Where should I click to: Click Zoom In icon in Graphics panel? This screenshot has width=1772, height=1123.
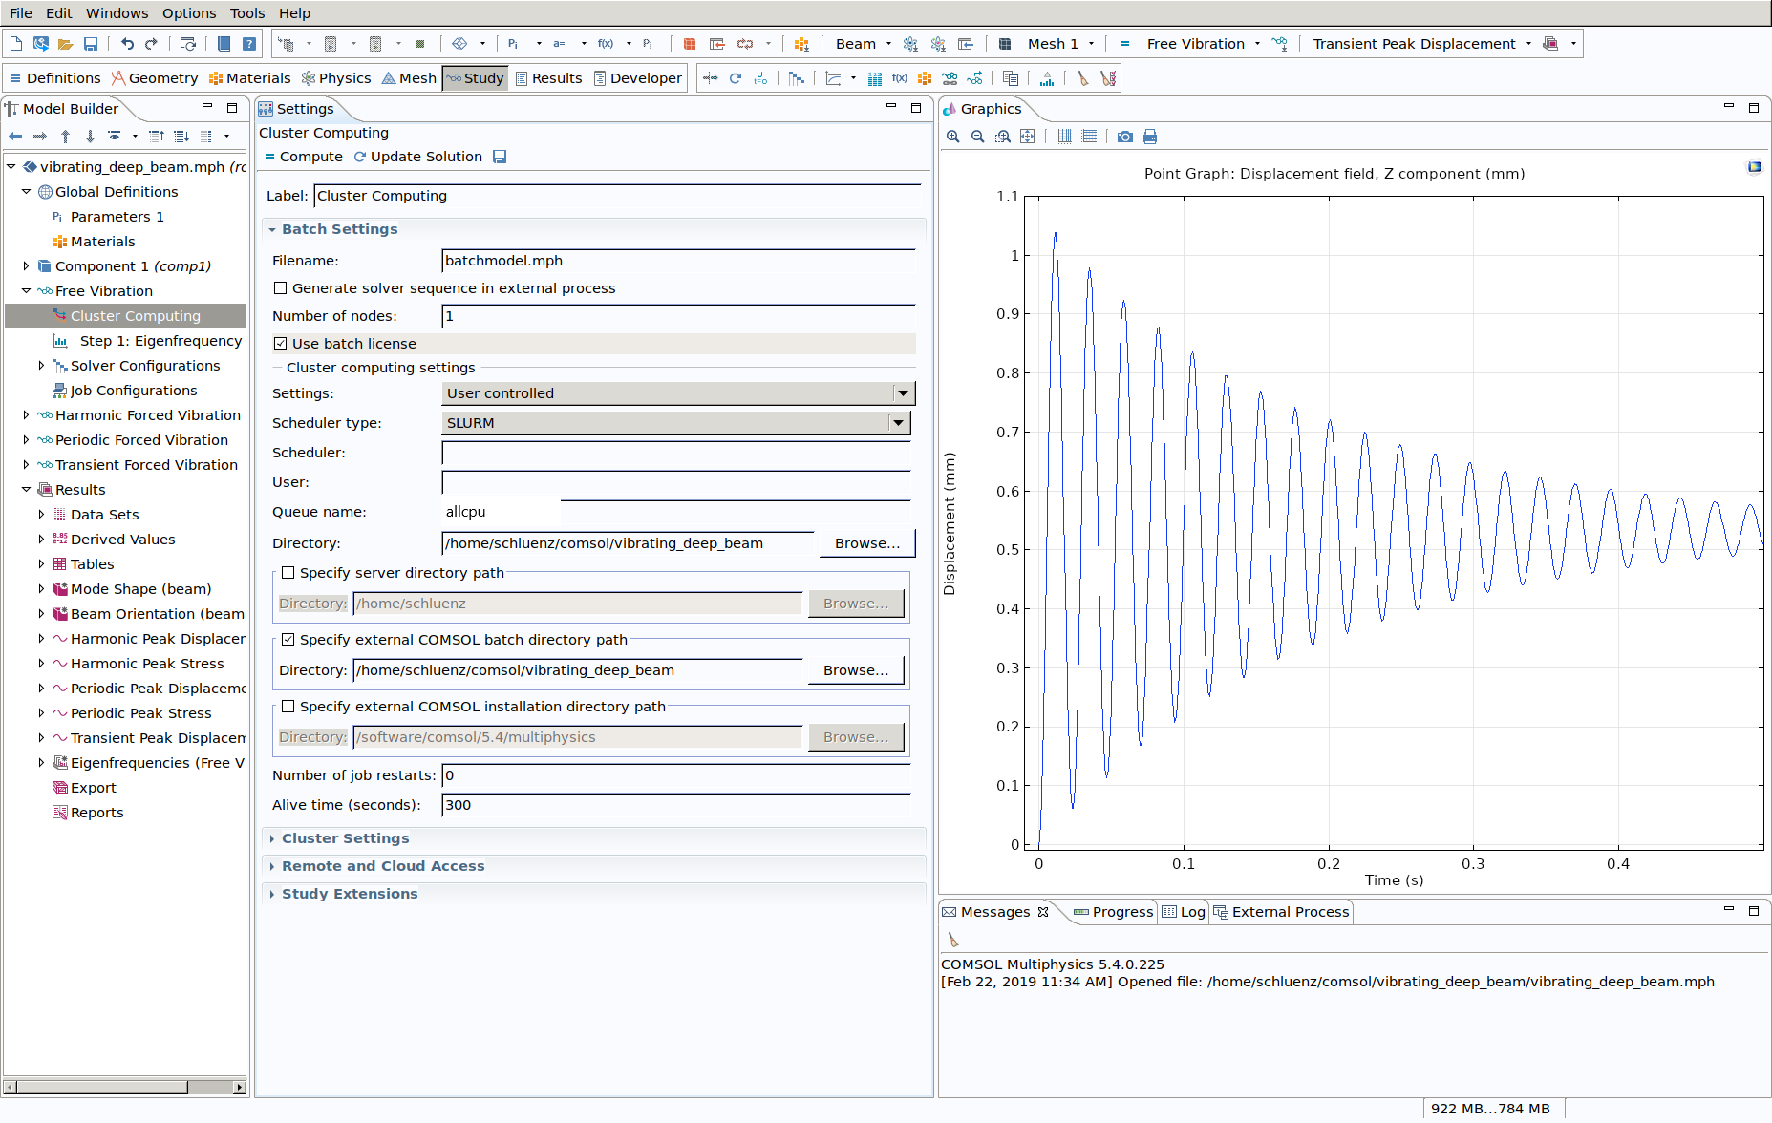pos(952,137)
